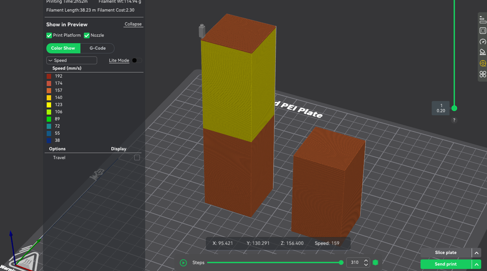The width and height of the screenshot is (487, 271).
Task: Click the Send print button
Action: tap(446, 264)
